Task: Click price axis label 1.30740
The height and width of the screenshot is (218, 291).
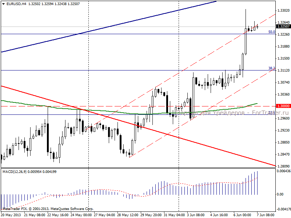Action: [283, 82]
